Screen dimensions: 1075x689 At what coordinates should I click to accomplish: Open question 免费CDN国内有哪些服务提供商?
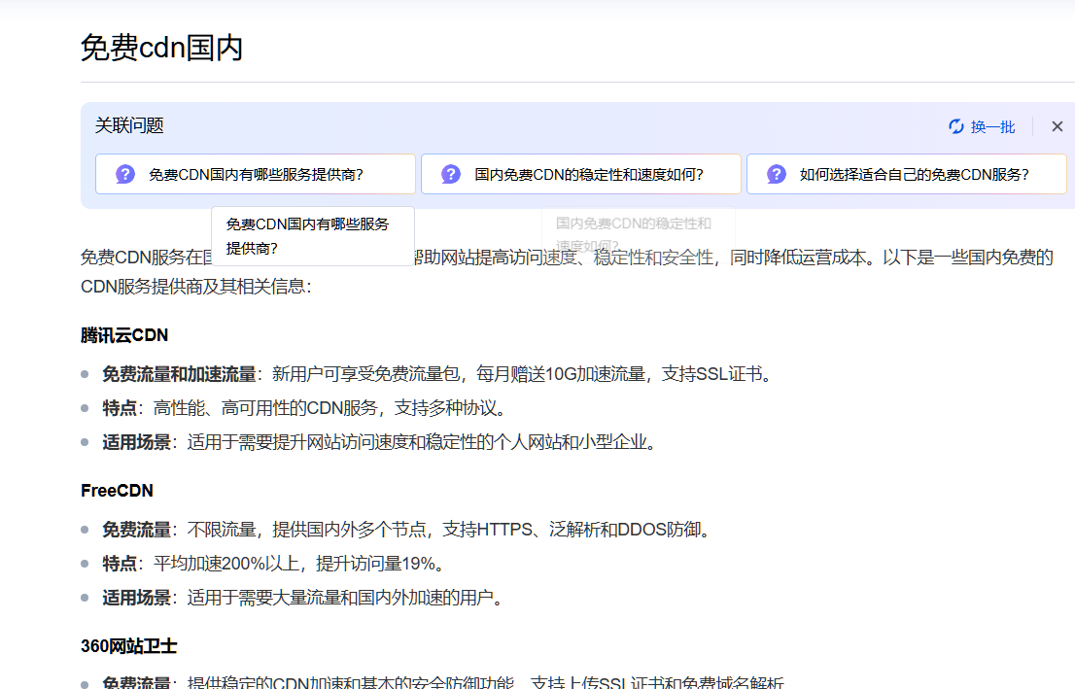click(x=256, y=174)
